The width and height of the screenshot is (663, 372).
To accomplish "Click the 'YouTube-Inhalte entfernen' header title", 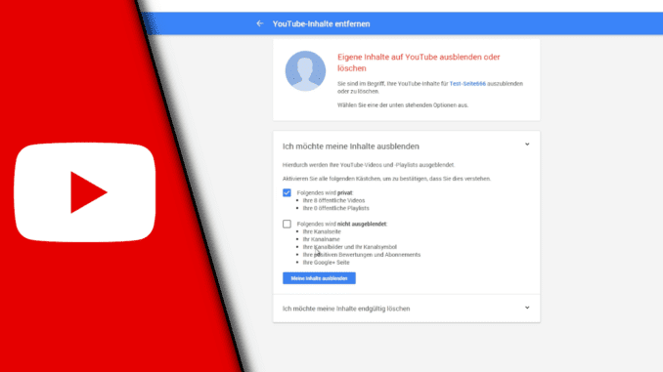I will click(x=321, y=24).
